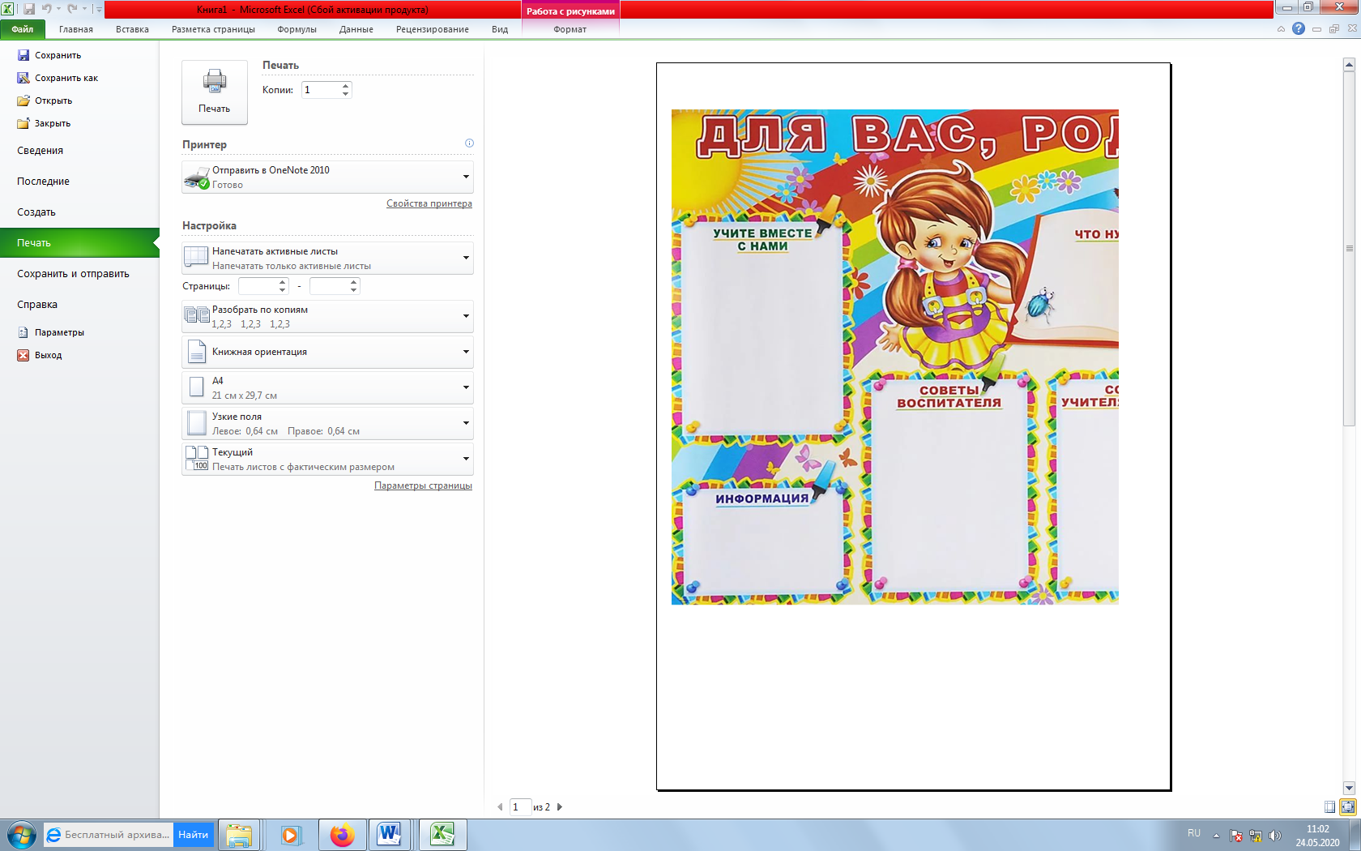Screen dimensions: 1361x851
Task: Click the Undo arrow in quick access toolbar
Action: click(46, 9)
